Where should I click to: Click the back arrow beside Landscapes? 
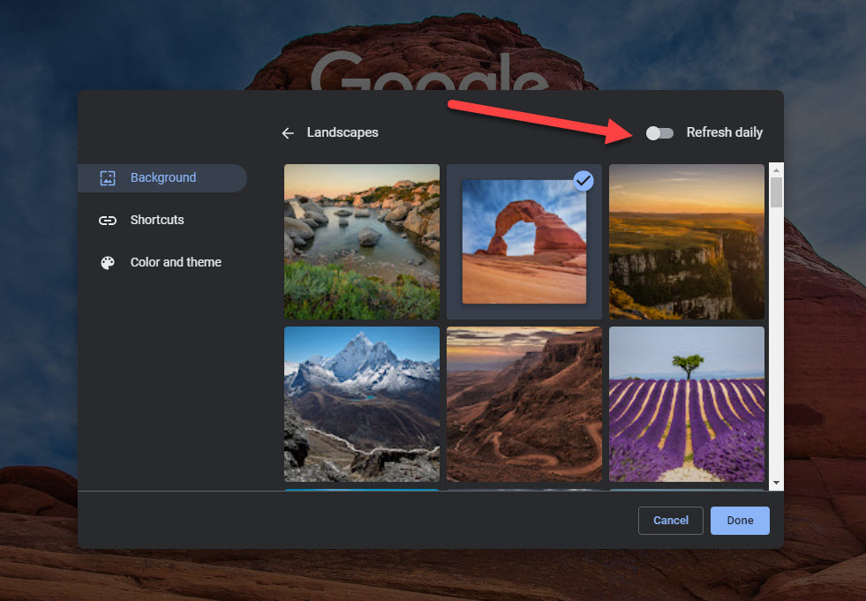[287, 132]
